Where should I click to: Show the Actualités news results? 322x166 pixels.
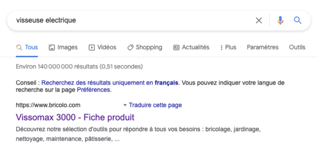(x=191, y=47)
